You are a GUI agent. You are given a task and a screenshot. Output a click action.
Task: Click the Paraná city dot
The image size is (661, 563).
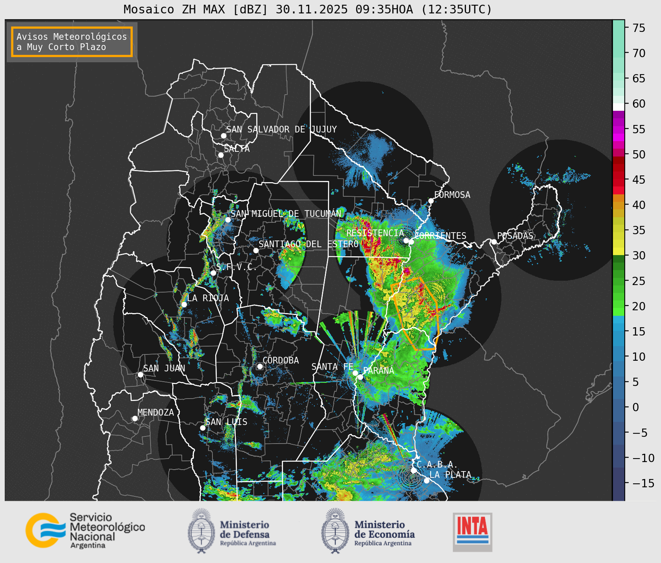360,377
